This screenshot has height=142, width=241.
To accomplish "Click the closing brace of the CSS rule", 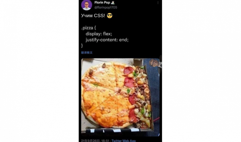I will (x=82, y=46).
